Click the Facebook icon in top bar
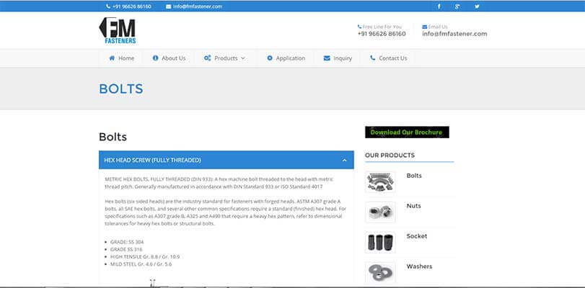This screenshot has width=585, height=288. tap(439, 6)
